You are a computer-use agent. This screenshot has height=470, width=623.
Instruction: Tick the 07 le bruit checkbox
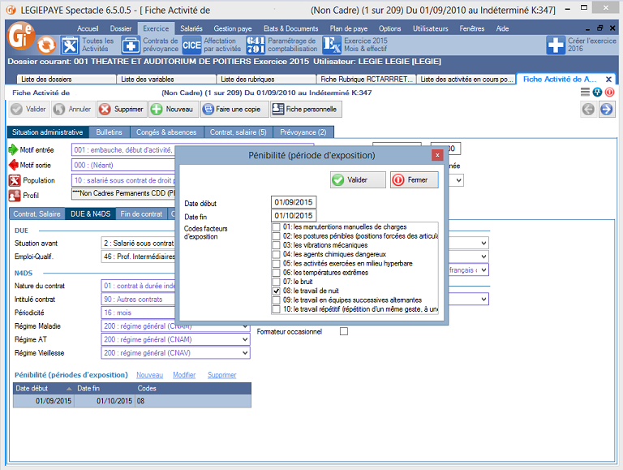(277, 281)
